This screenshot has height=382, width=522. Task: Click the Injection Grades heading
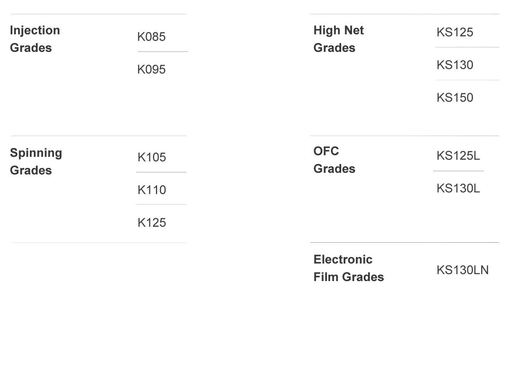35,39
